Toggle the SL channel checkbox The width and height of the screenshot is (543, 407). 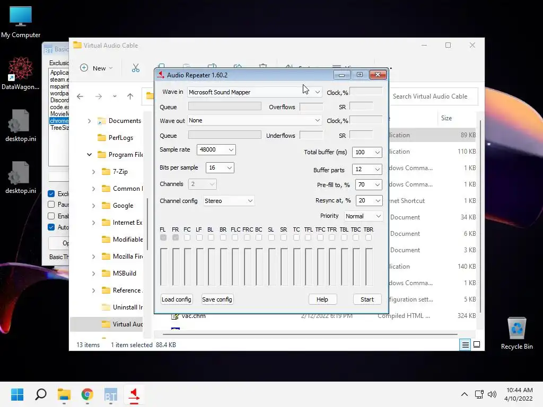(271, 237)
